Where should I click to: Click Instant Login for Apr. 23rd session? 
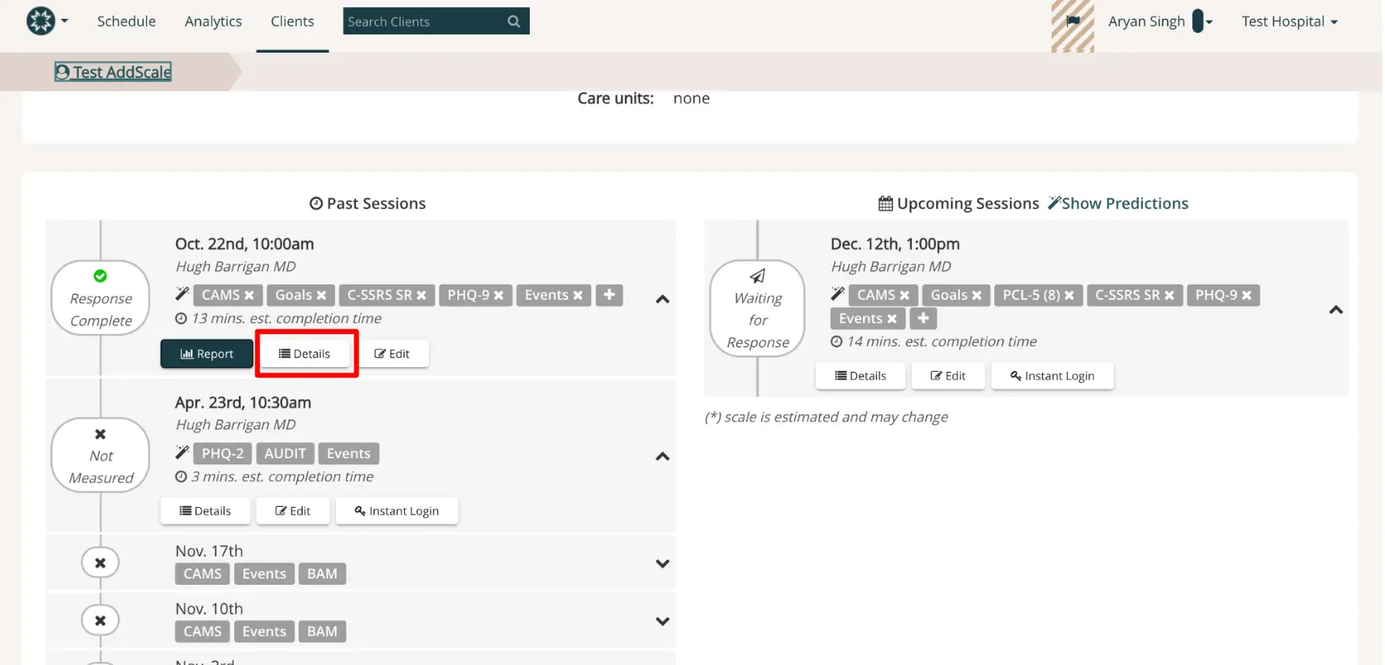point(397,511)
